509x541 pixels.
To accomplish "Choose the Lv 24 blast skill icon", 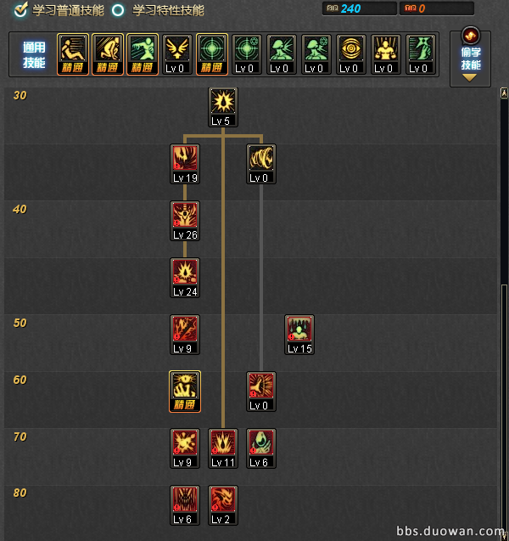I will pyautogui.click(x=185, y=278).
